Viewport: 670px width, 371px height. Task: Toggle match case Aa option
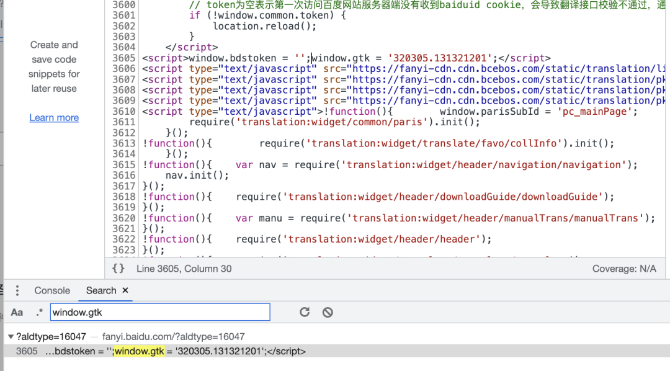click(x=17, y=313)
